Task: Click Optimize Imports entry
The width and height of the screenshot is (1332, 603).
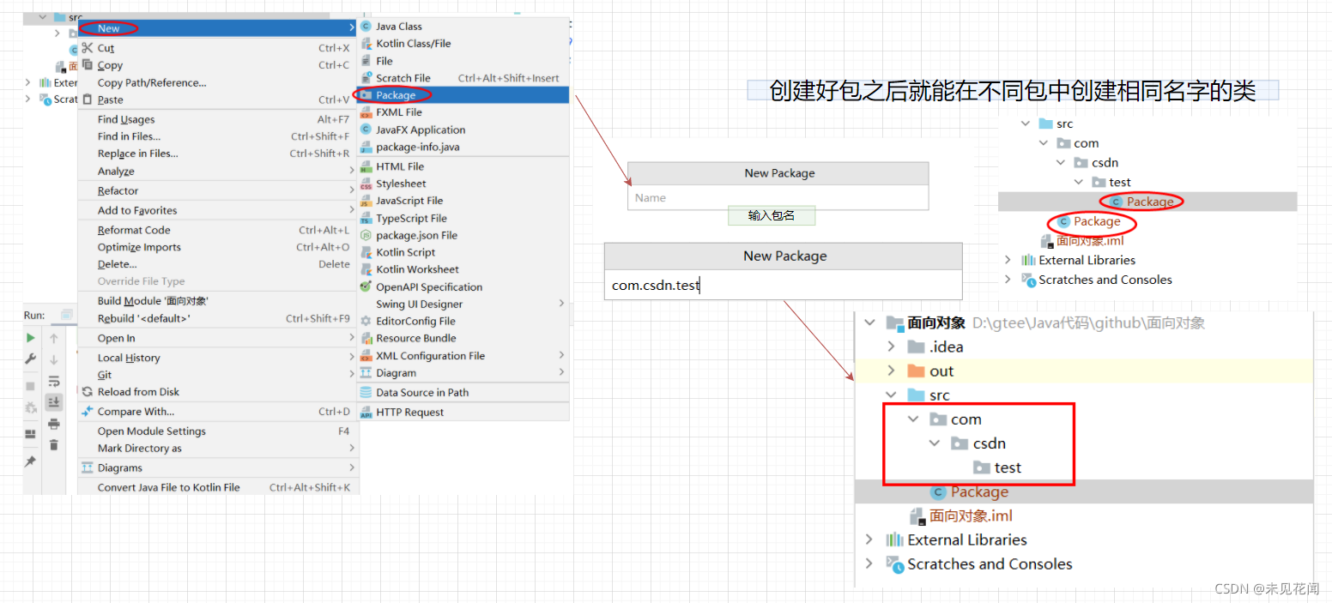Action: pyautogui.click(x=216, y=247)
